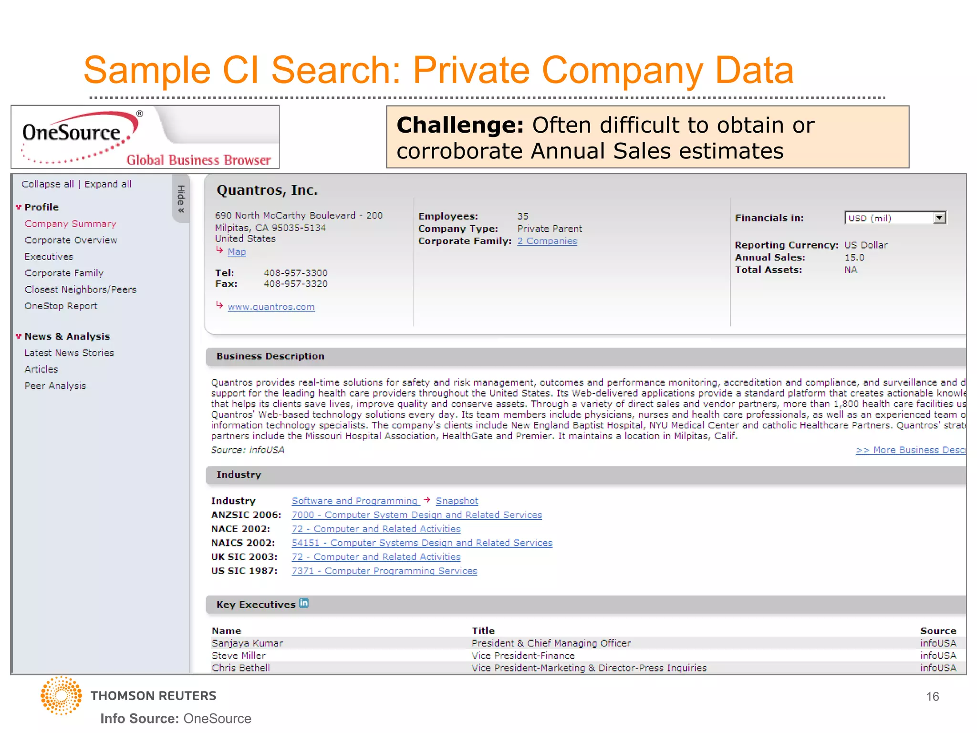This screenshot has height=733, width=977.
Task: Open the Map link
Action: (x=237, y=251)
